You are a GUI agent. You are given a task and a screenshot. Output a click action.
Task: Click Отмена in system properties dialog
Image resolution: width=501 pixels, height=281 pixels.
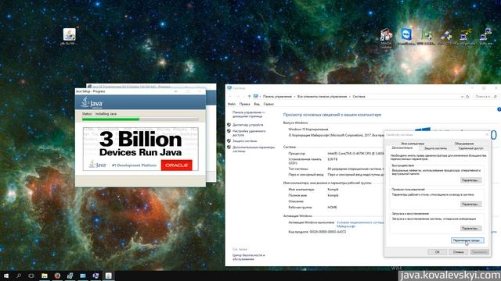pos(458,252)
